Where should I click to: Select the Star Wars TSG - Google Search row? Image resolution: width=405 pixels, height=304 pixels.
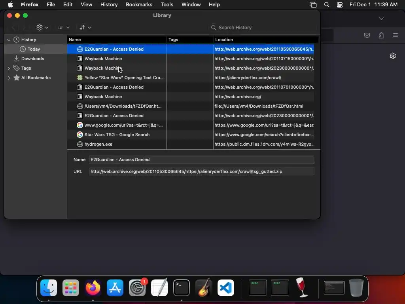(191, 135)
